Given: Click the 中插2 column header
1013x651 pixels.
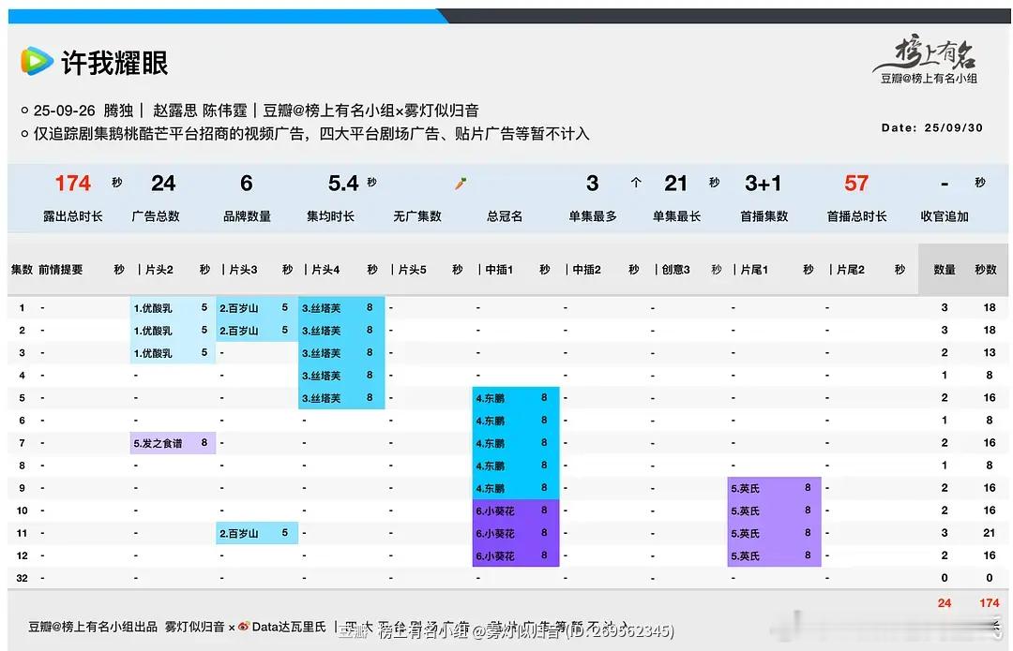Looking at the screenshot, I should (x=586, y=270).
